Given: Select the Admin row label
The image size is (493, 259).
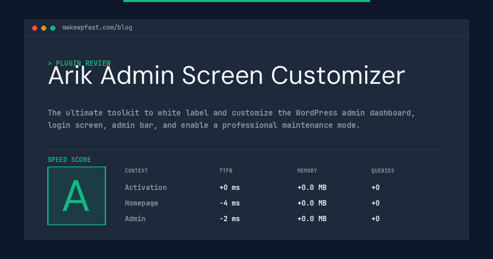Looking at the screenshot, I should point(135,219).
